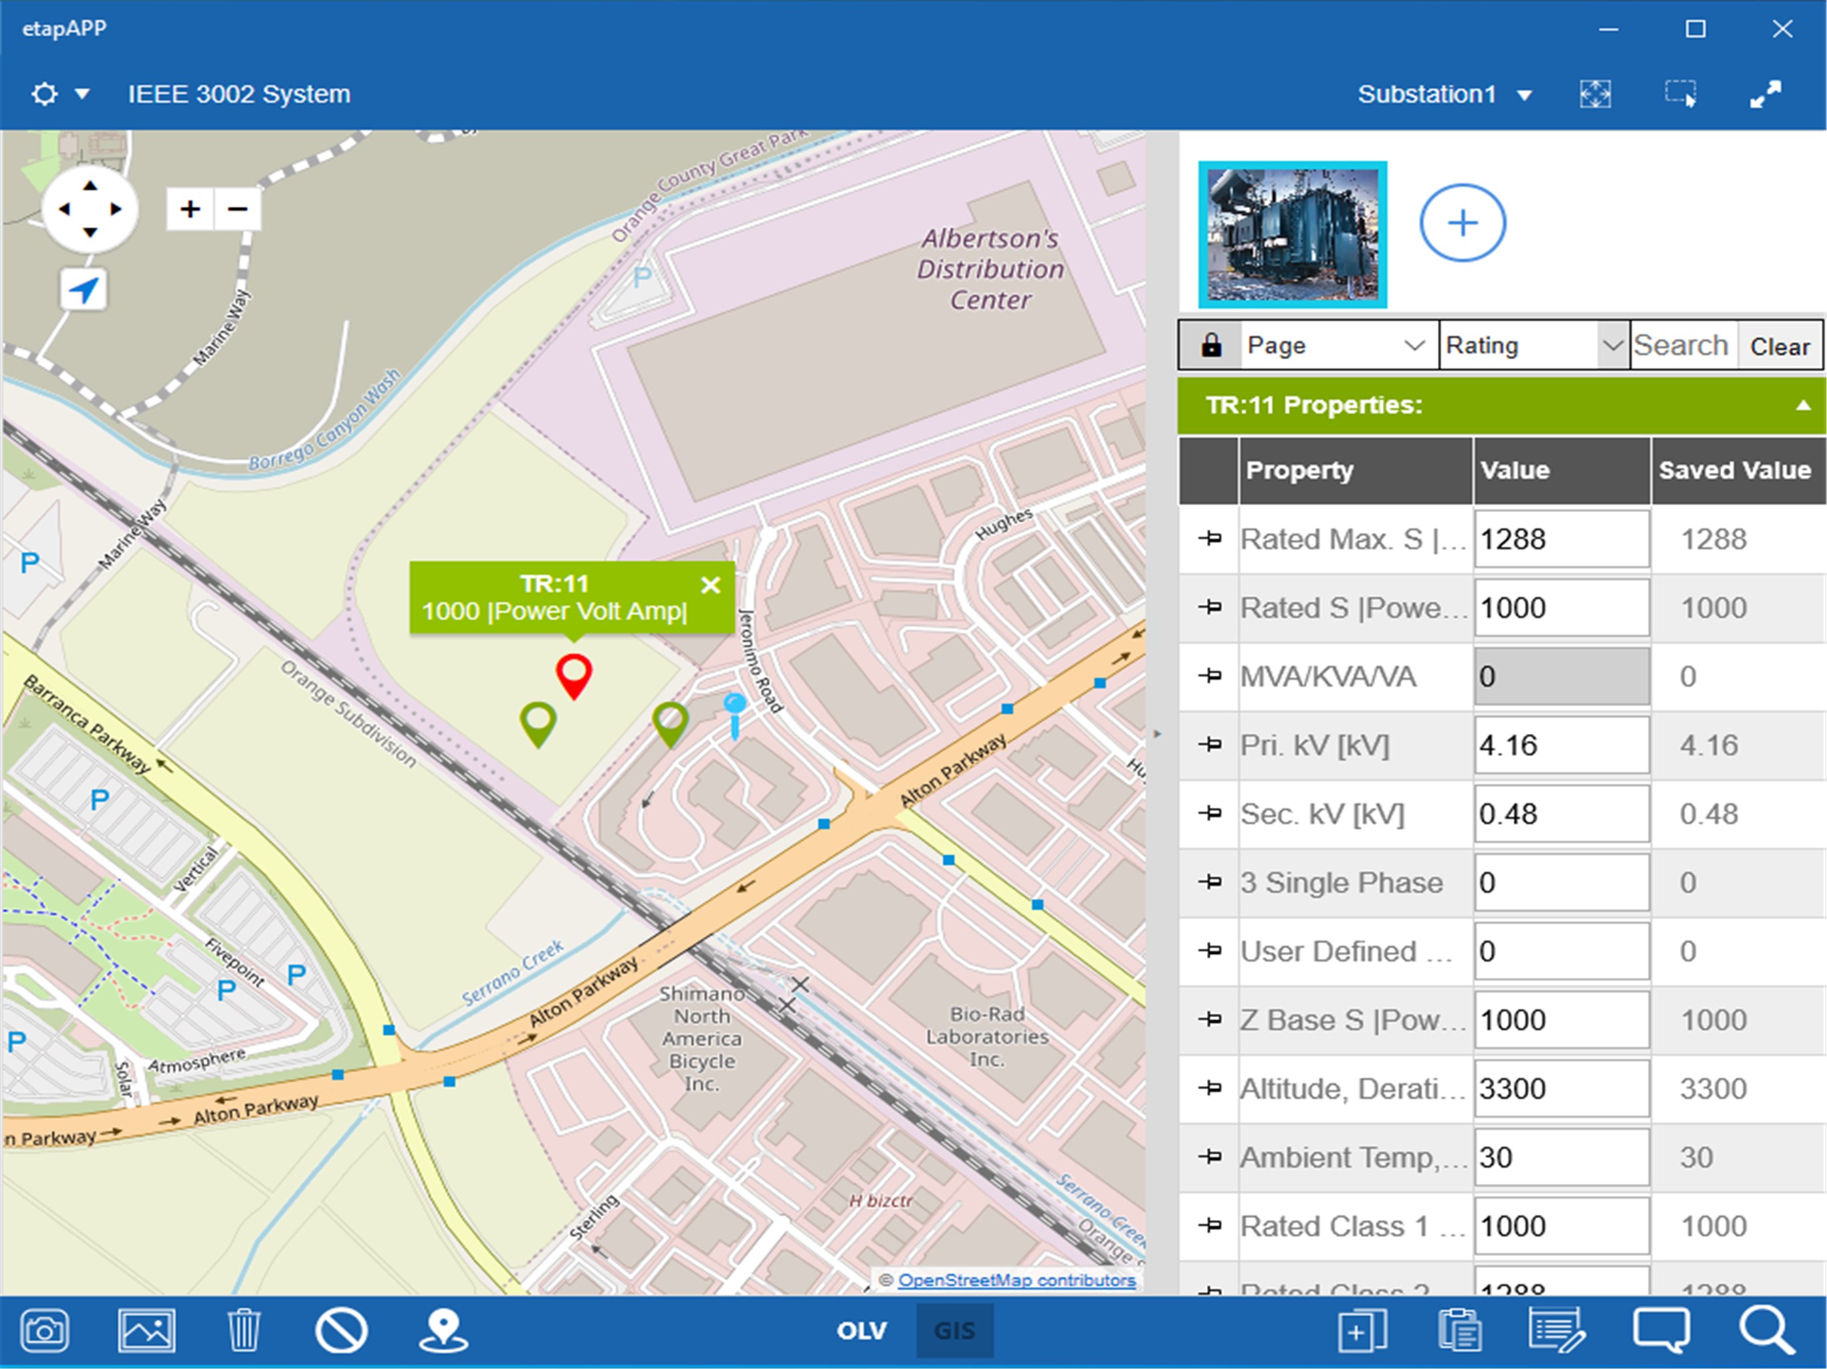Click the clipboard paste icon
This screenshot has width=1827, height=1369.
[x=1459, y=1330]
